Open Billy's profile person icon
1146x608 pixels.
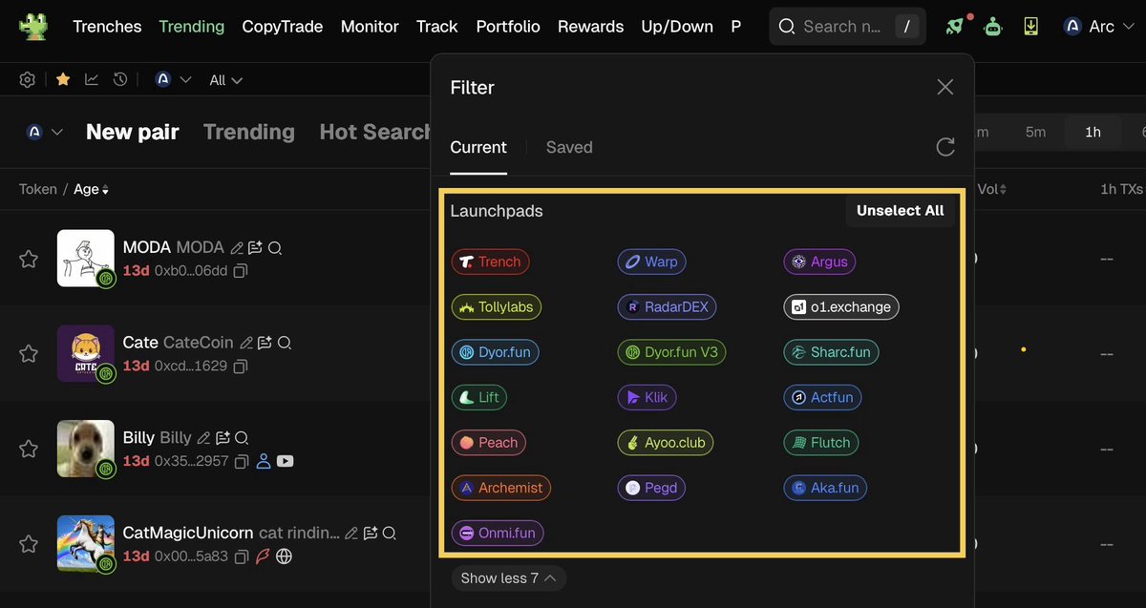[x=265, y=461]
